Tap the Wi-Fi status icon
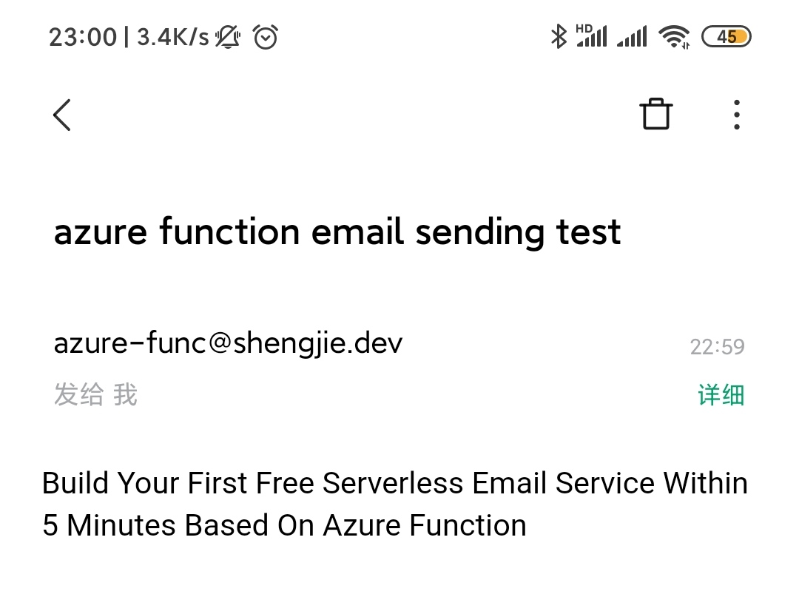This screenshot has width=799, height=614. pos(674,36)
